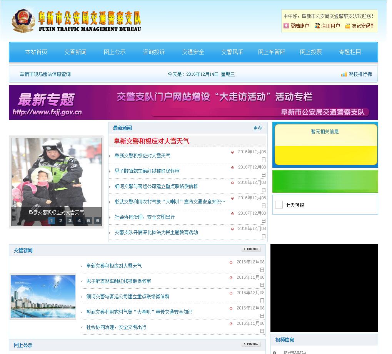Open 交管新闻 list item 社会协同治理，安全文明出行

click(116, 327)
